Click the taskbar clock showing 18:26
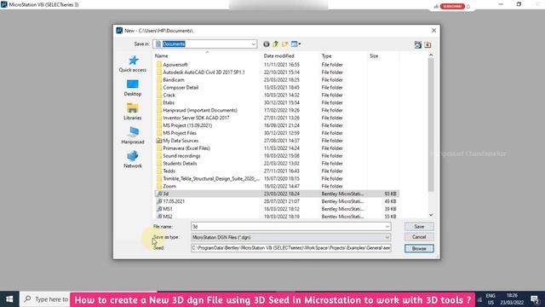The image size is (545, 307). tap(512, 299)
